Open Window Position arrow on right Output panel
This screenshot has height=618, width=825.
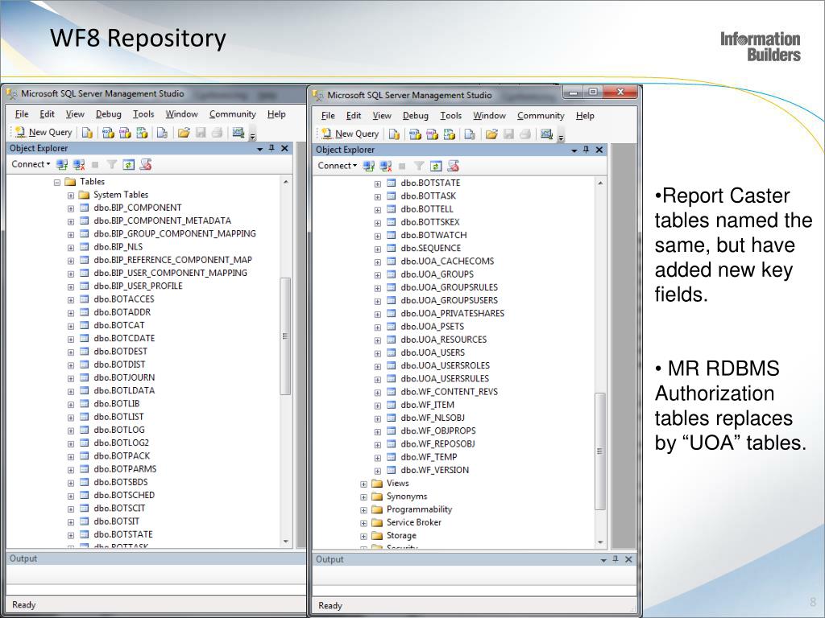pos(603,560)
